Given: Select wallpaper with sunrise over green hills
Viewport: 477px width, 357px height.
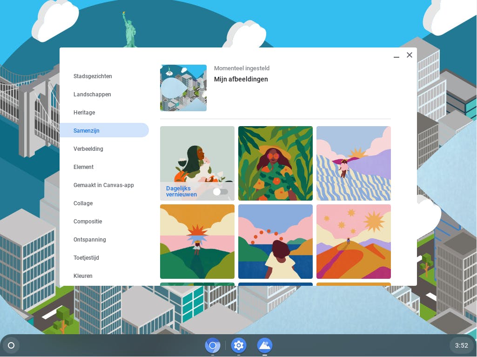Looking at the screenshot, I should coord(197,242).
